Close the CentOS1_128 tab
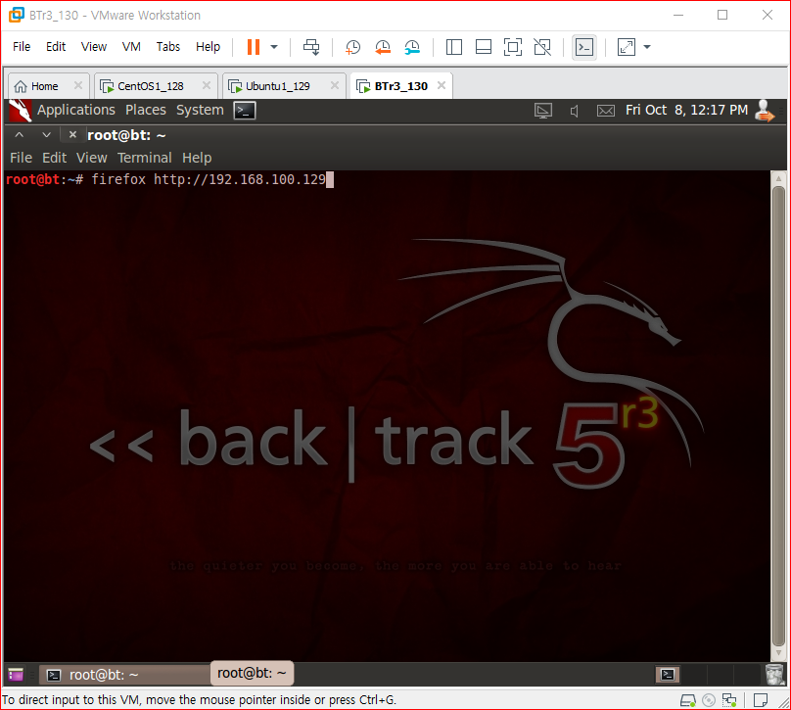The height and width of the screenshot is (710, 791). coord(207,86)
